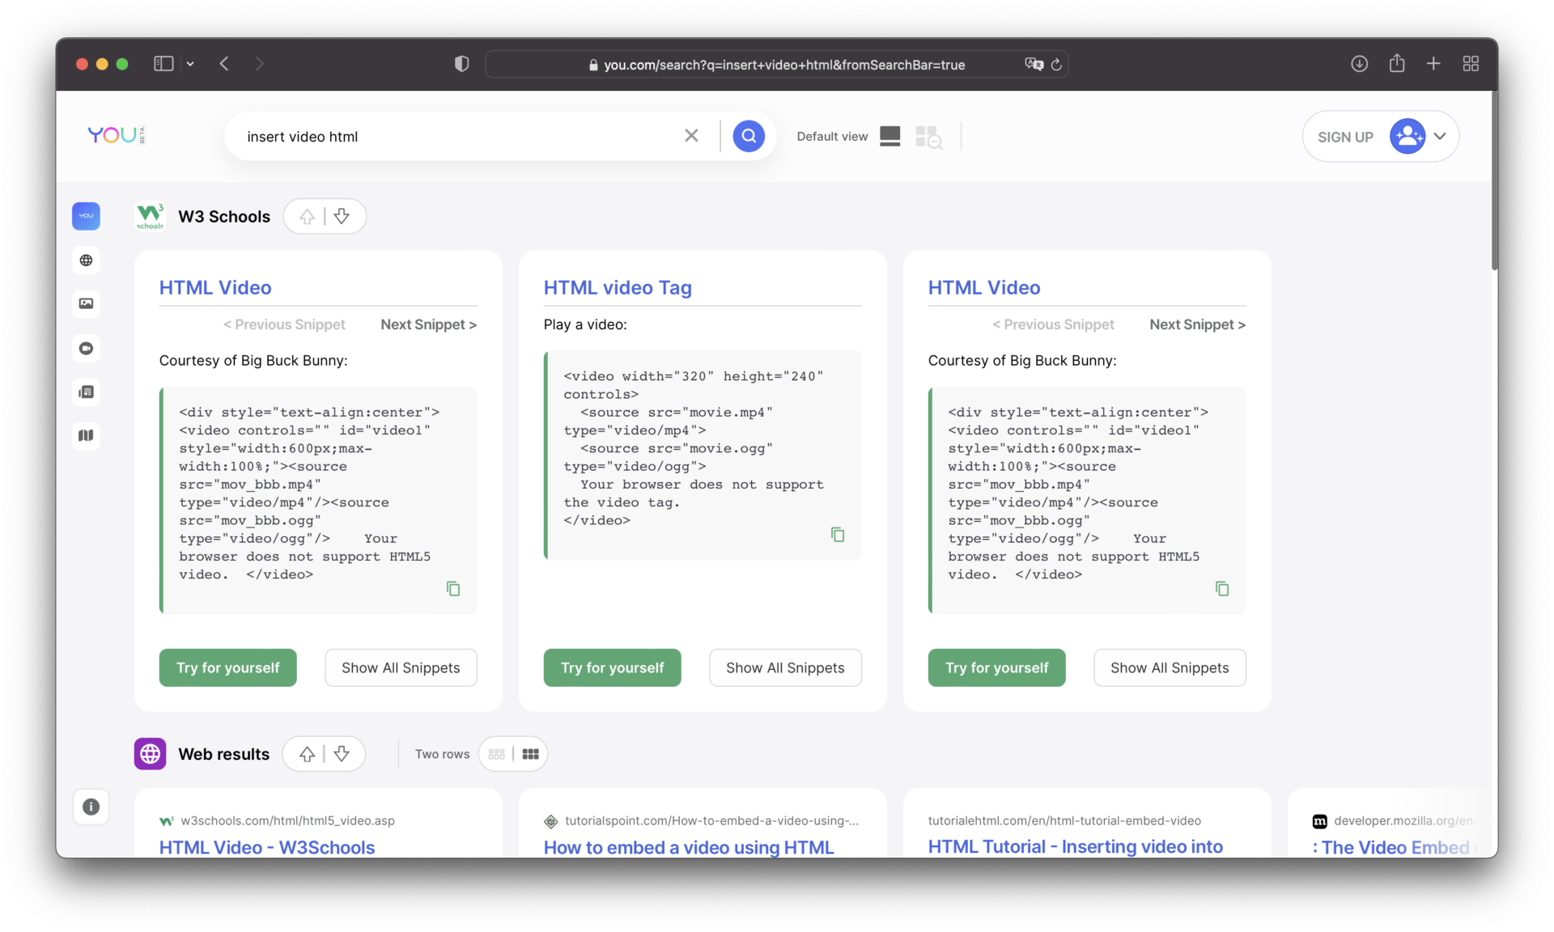Open the news icon in left sidebar
Image resolution: width=1554 pixels, height=932 pixels.
pyautogui.click(x=86, y=392)
